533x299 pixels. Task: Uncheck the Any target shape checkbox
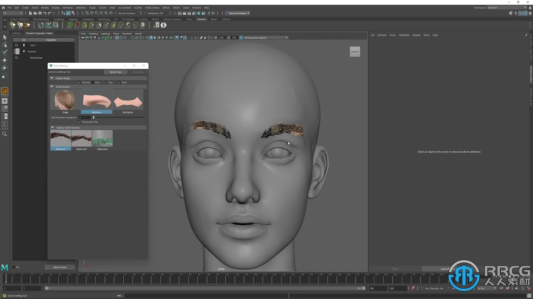(106, 82)
